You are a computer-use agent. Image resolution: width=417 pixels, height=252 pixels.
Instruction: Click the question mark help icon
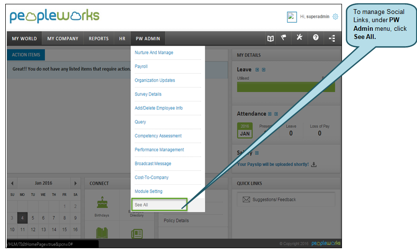tap(316, 38)
